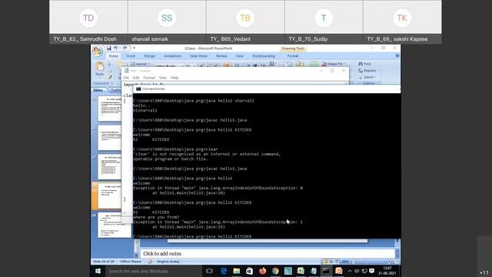Click the Format Painter icon
This screenshot has height=277, width=492.
[109, 77]
